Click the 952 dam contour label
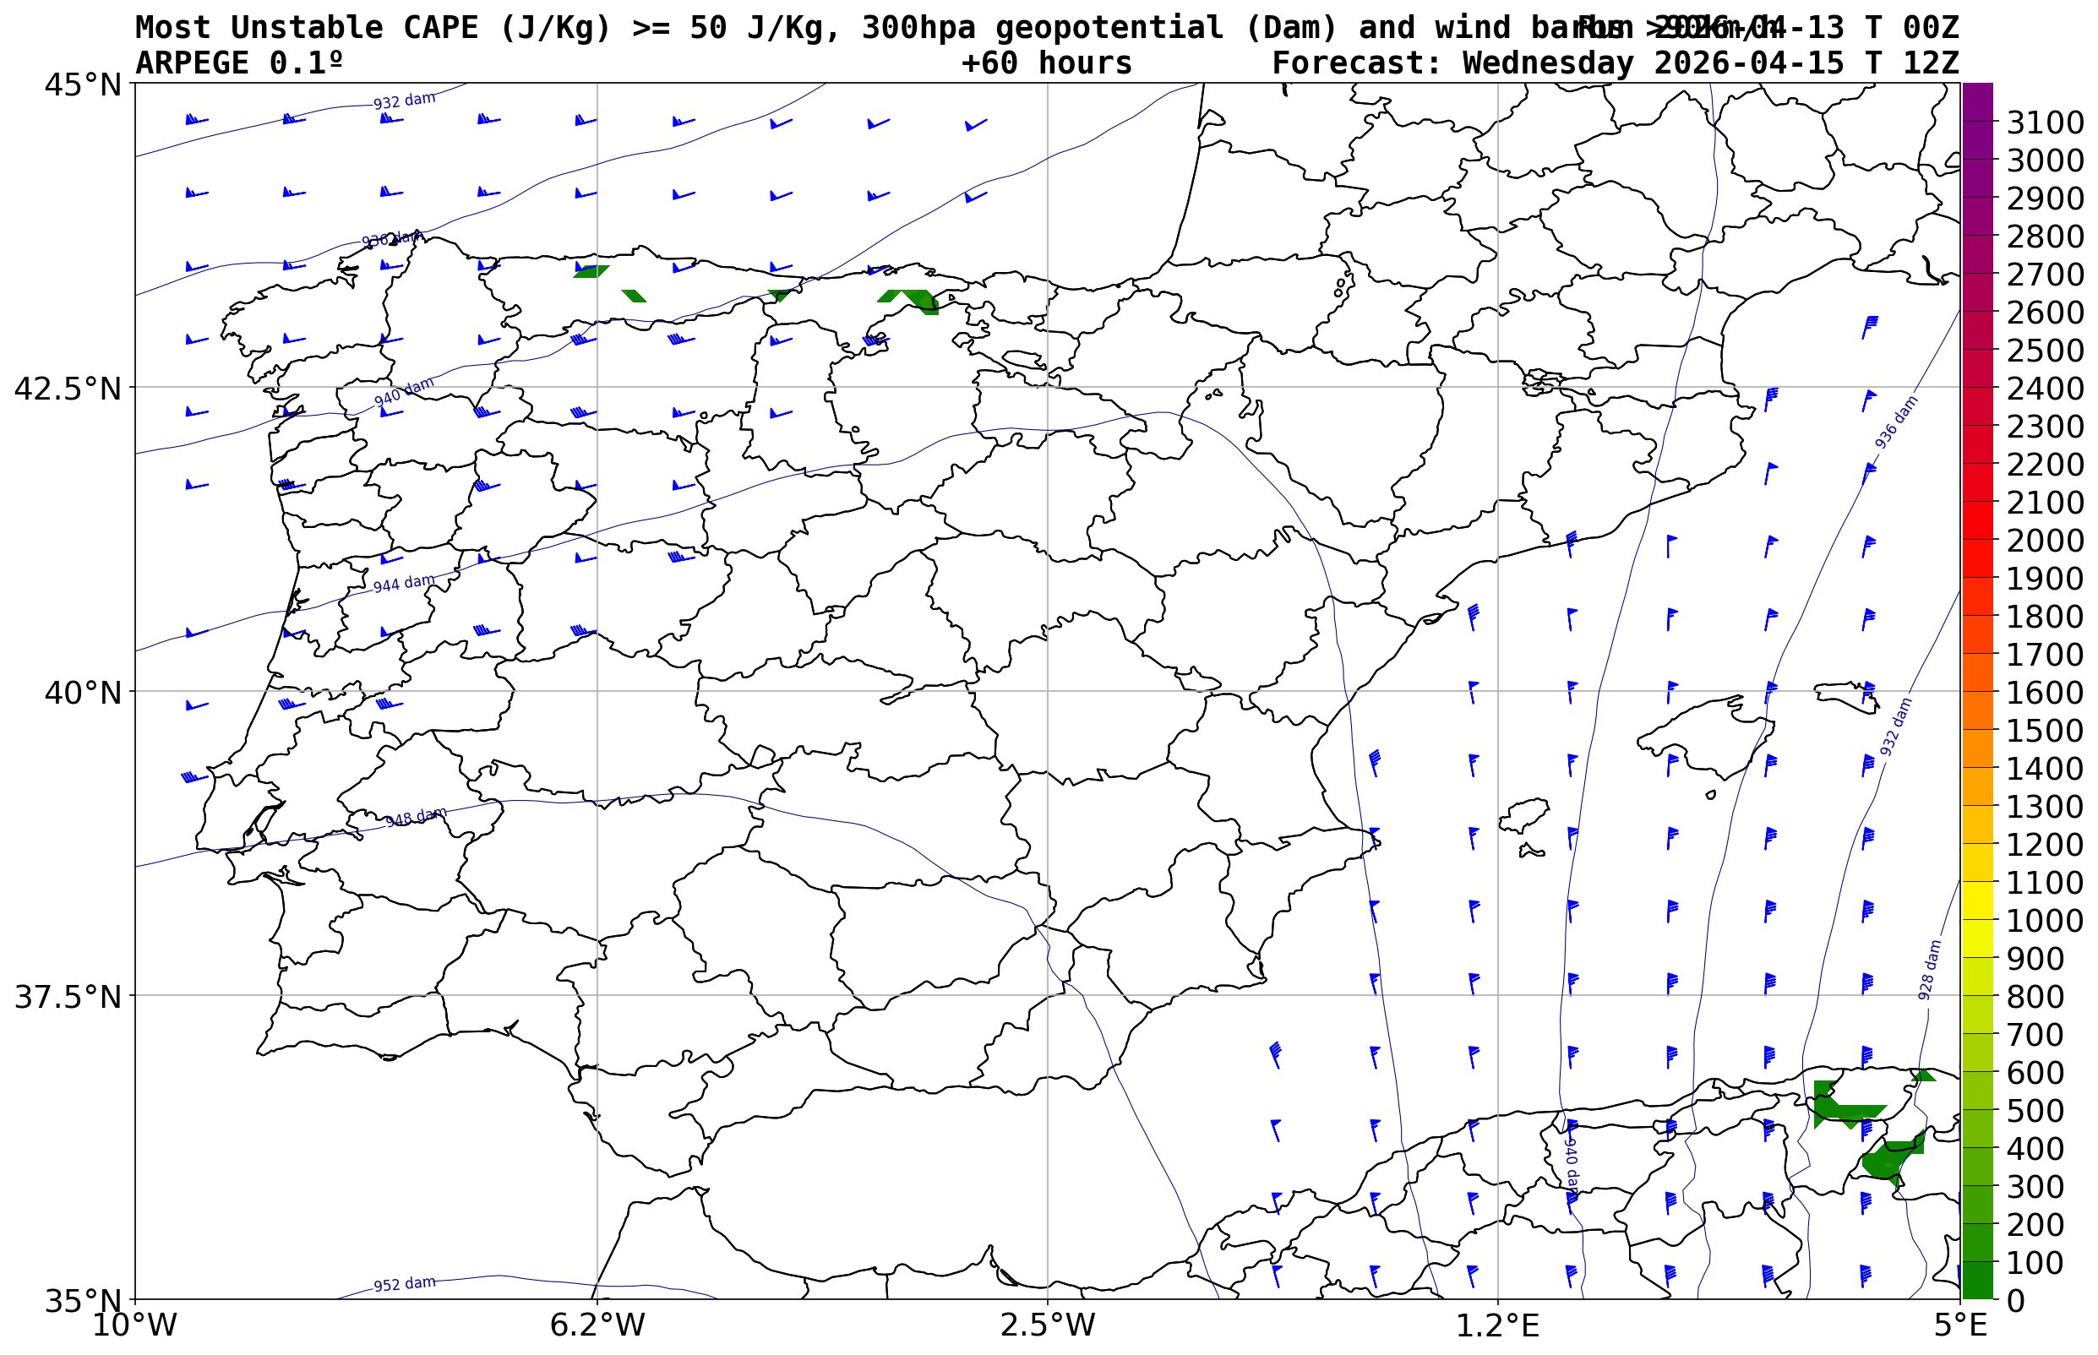The width and height of the screenshot is (2098, 1355). 404,1284
